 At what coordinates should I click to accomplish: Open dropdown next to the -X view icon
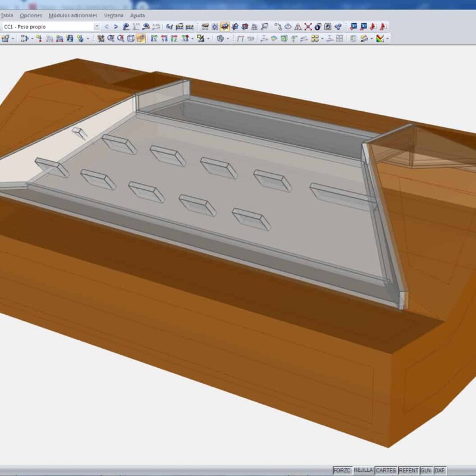coord(192,39)
